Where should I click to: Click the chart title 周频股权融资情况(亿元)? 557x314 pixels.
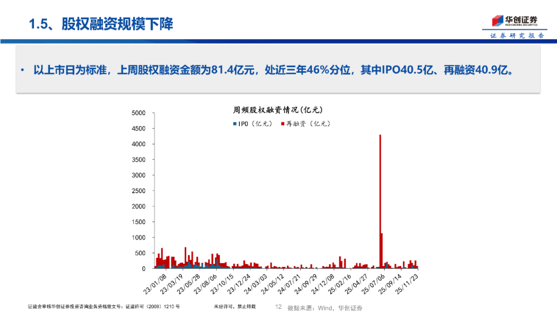(277, 110)
